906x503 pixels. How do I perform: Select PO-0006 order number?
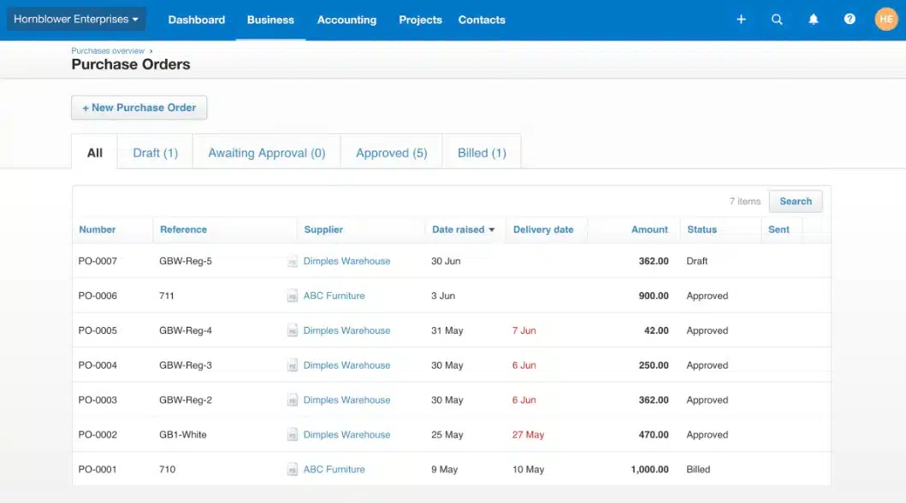point(98,296)
